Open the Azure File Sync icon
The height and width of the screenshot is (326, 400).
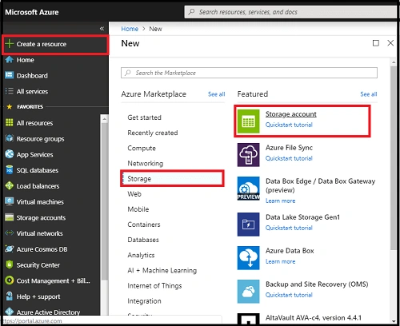(x=248, y=155)
